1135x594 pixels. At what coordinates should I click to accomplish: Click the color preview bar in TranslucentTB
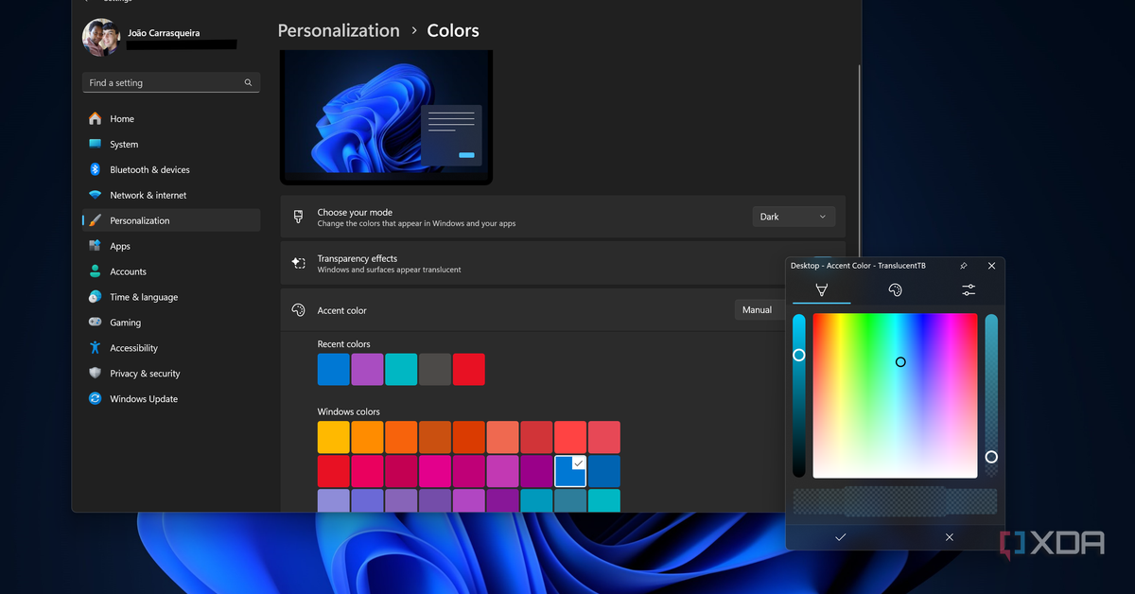895,501
